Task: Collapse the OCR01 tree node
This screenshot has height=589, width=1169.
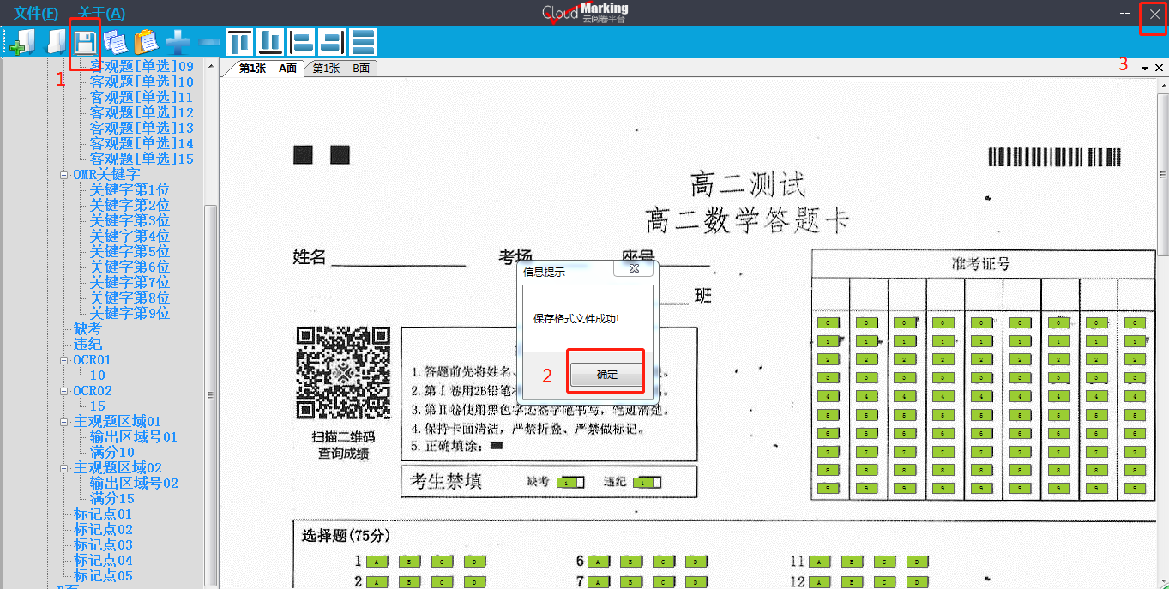Action: tap(65, 360)
